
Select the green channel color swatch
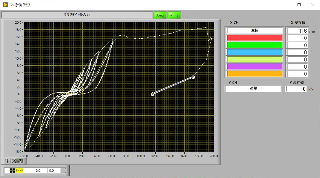(254, 45)
